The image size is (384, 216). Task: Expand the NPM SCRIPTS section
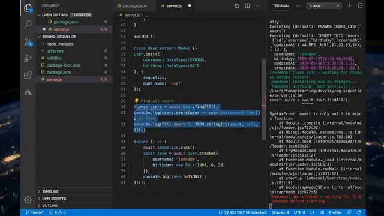point(54,199)
